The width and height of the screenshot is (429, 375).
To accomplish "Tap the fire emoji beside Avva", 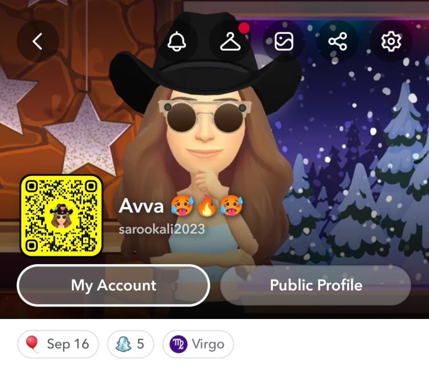I will coord(207,206).
